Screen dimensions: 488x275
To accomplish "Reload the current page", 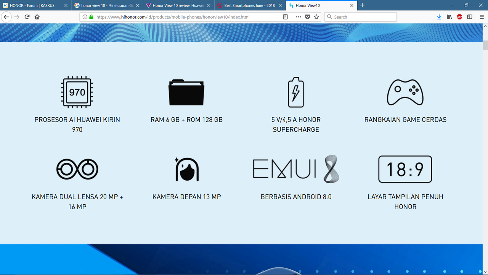I will (x=27, y=17).
